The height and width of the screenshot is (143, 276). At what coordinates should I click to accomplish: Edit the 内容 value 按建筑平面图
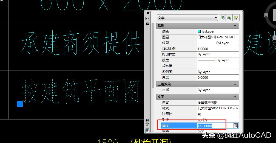(x=218, y=103)
